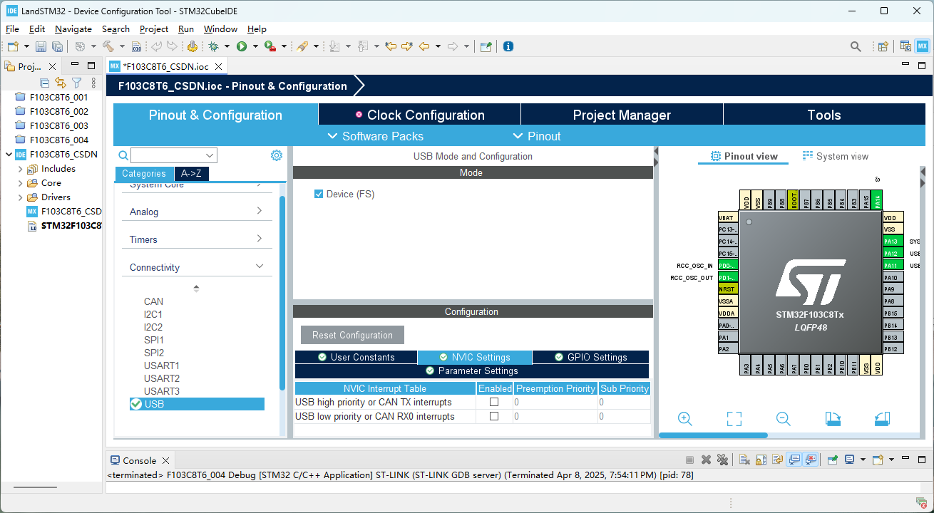Expand the Includes tree node
The width and height of the screenshot is (934, 513).
(x=20, y=169)
